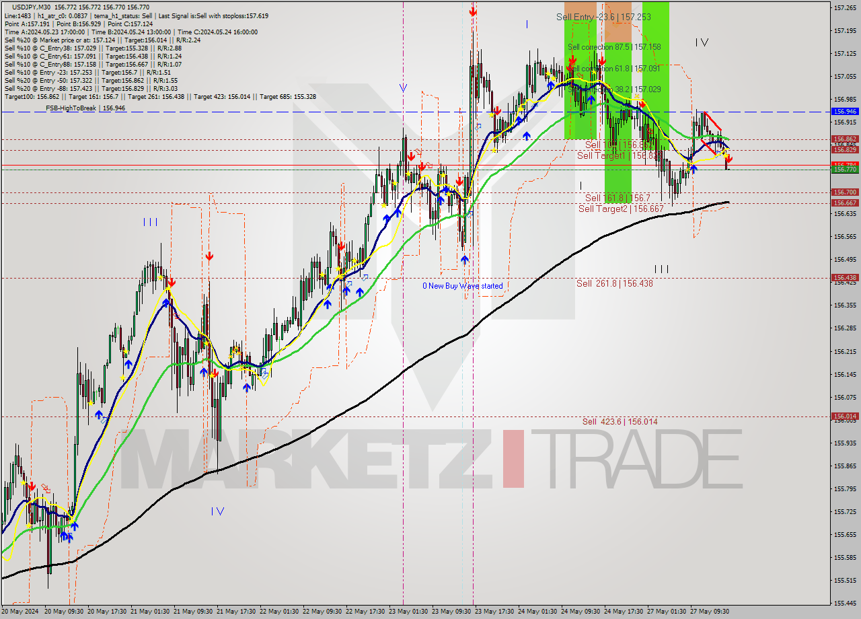Select 'Sell %10 @ Entry -23: 157.253' row
The image size is (861, 619).
tap(87, 73)
